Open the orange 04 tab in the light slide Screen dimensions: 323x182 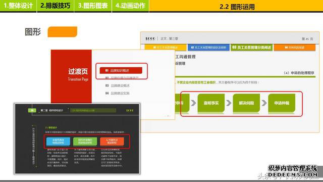tap(295, 48)
